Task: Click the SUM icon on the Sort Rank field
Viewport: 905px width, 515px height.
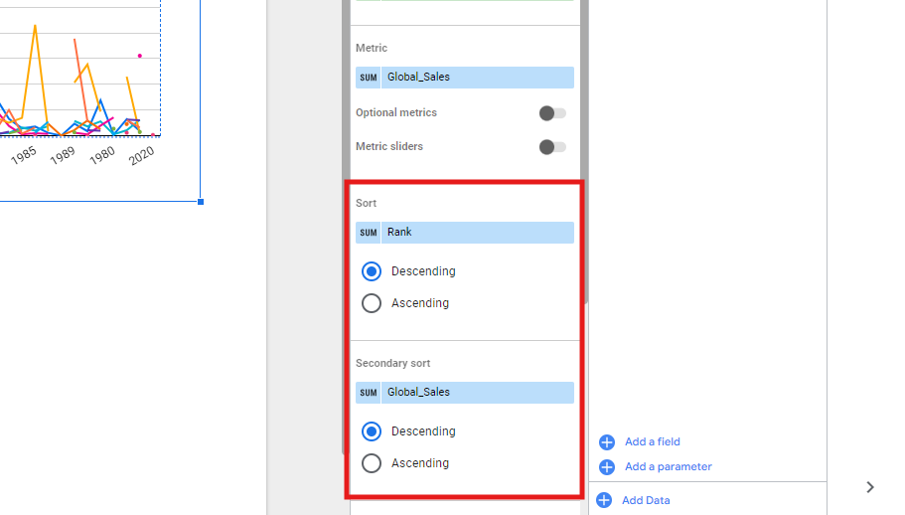Action: (x=369, y=233)
